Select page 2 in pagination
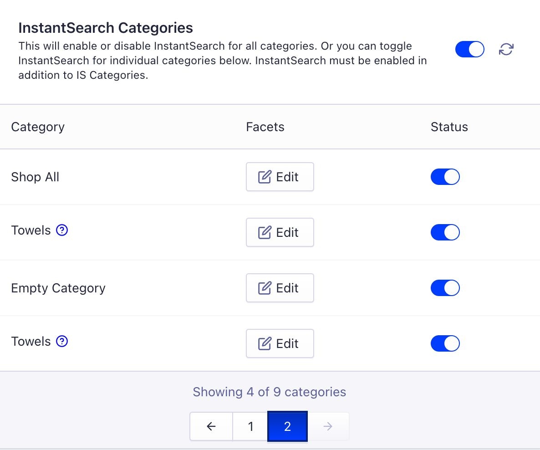 point(287,426)
